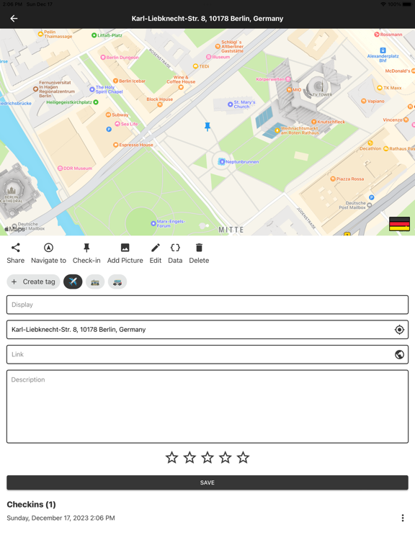This screenshot has height=553, width=415.
Task: Tap the Körperwelten map marker
Action: (288, 79)
